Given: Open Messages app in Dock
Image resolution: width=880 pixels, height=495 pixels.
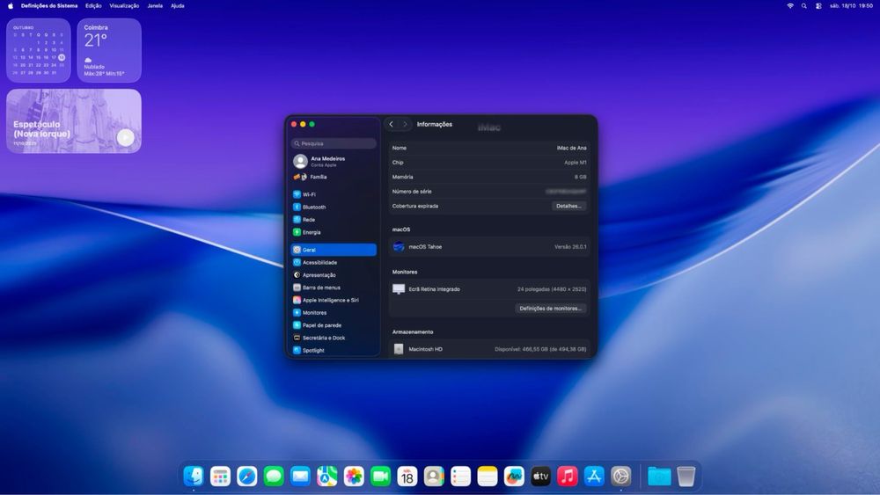Looking at the screenshot, I should coord(274,476).
